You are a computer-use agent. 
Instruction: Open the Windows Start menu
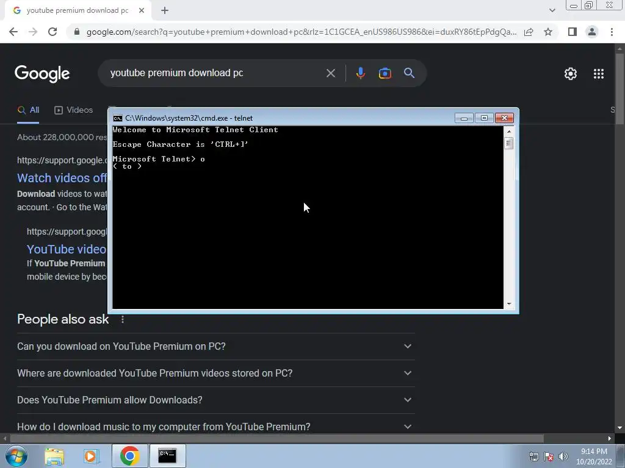click(x=16, y=456)
